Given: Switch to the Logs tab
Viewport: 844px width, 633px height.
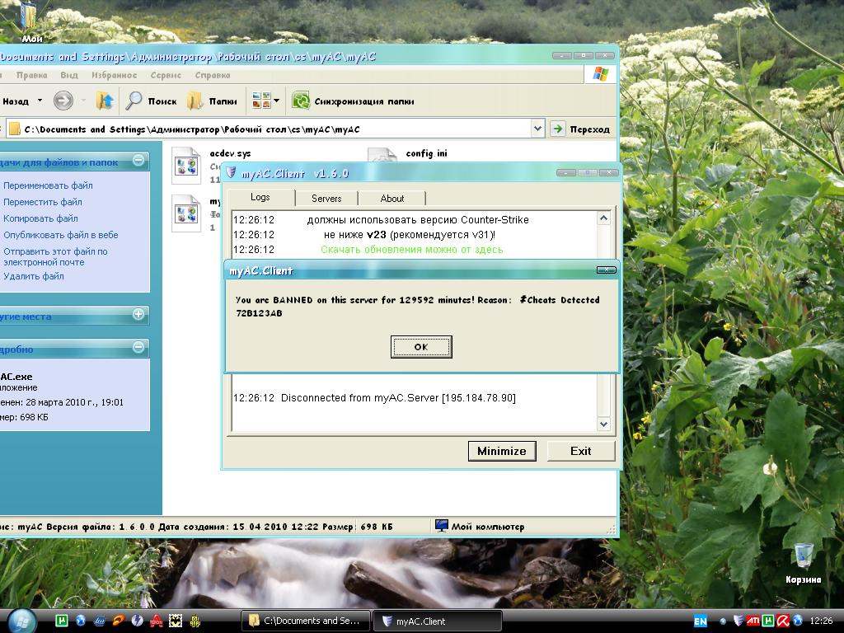Looking at the screenshot, I should coord(260,198).
